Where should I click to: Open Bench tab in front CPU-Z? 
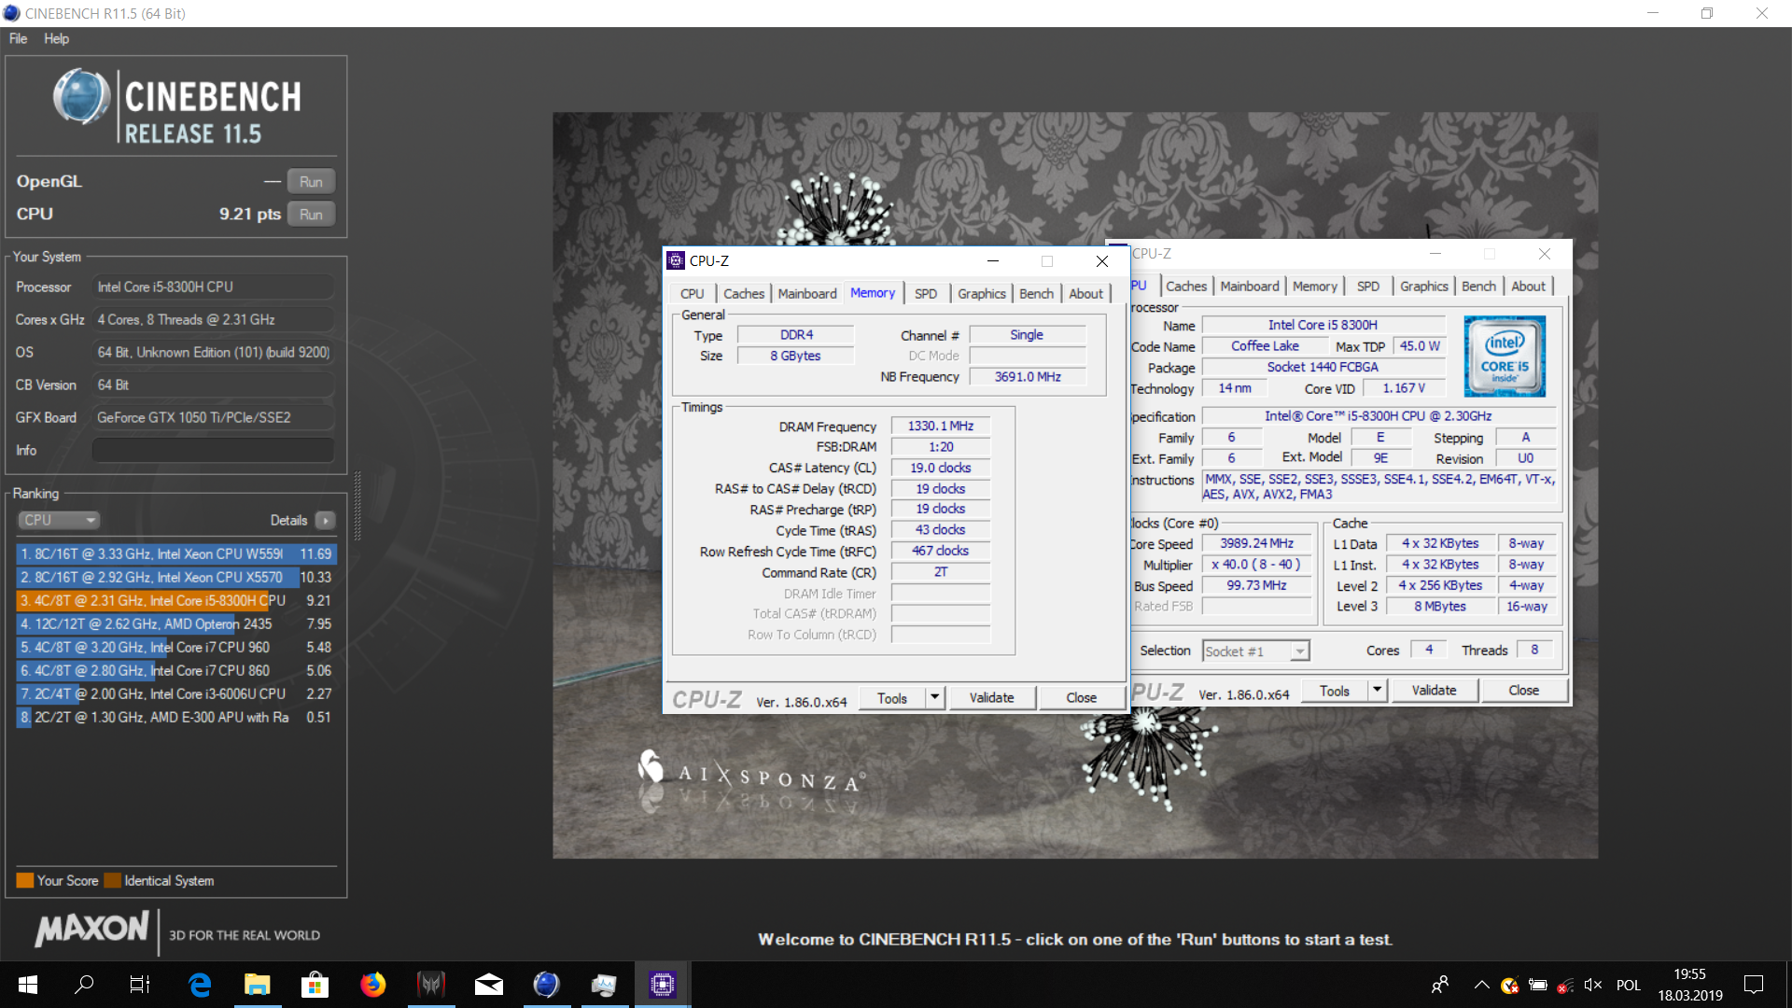(1036, 293)
